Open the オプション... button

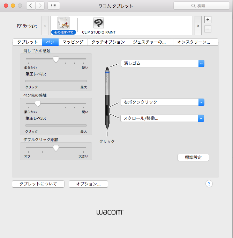88,184
